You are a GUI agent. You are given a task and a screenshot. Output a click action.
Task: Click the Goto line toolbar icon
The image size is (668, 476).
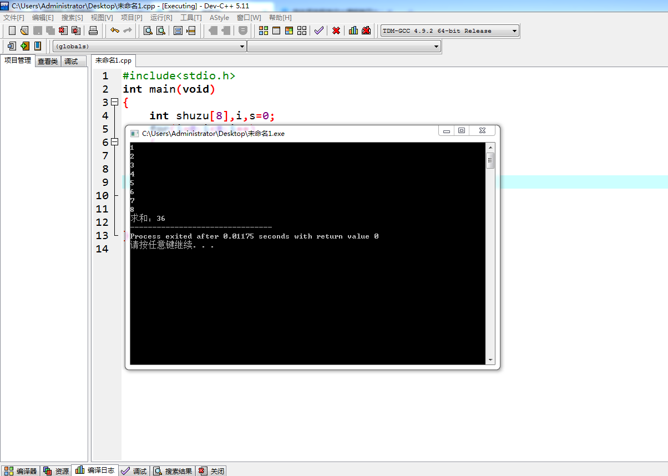pyautogui.click(x=191, y=31)
